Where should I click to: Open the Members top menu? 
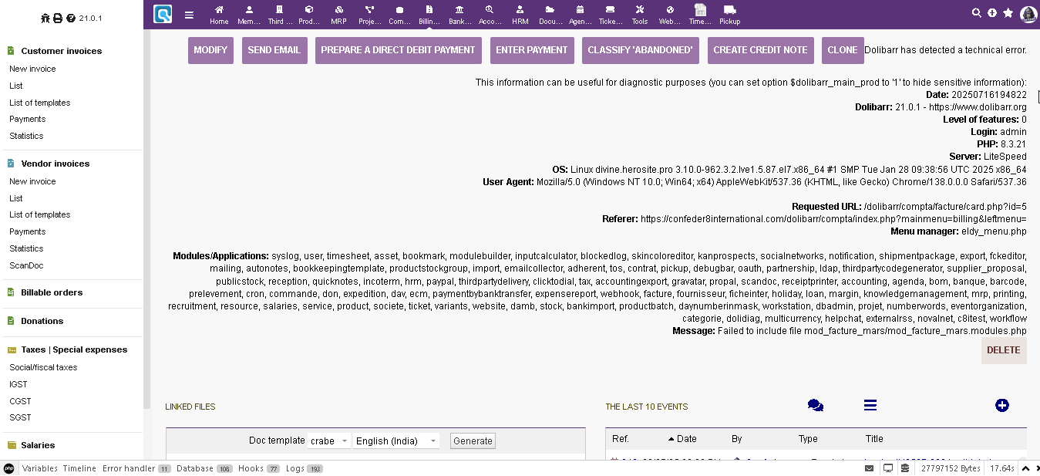coord(249,15)
